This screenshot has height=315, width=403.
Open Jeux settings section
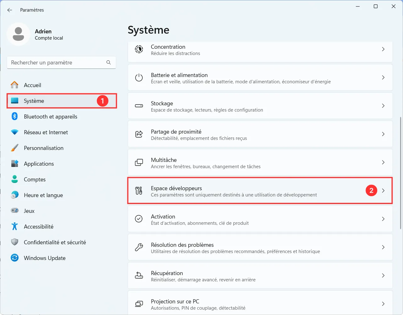tap(29, 211)
